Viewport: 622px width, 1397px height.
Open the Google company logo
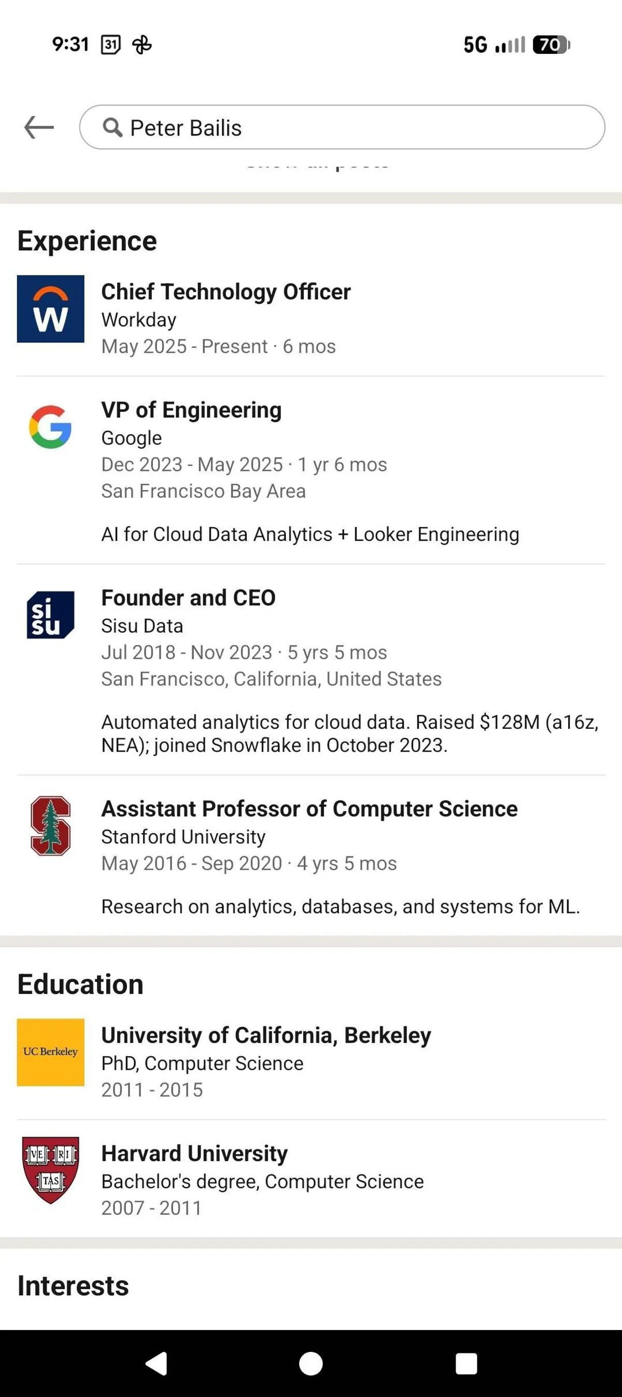tap(50, 427)
